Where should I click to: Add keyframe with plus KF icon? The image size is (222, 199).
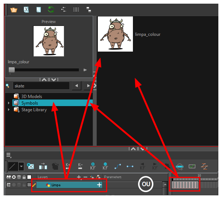[93, 166]
